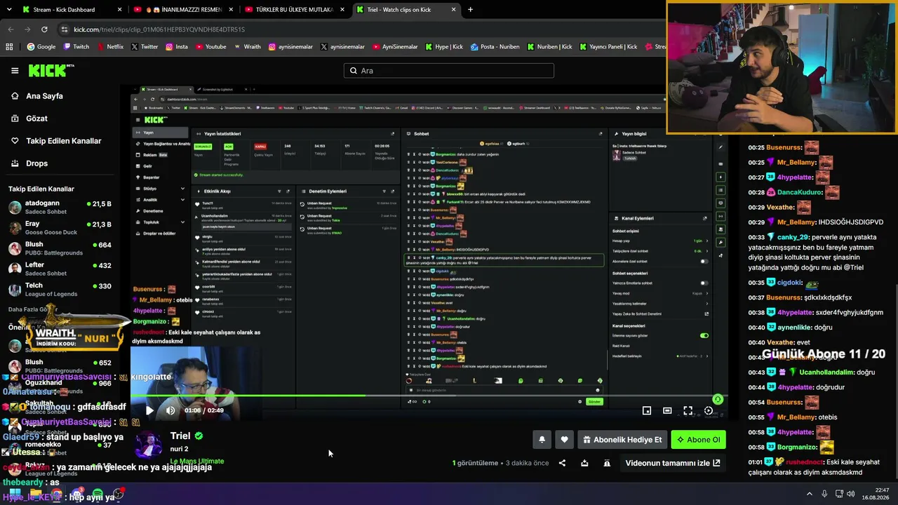Open a new browser tab
Screen dimensions: 898x505
click(x=470, y=10)
